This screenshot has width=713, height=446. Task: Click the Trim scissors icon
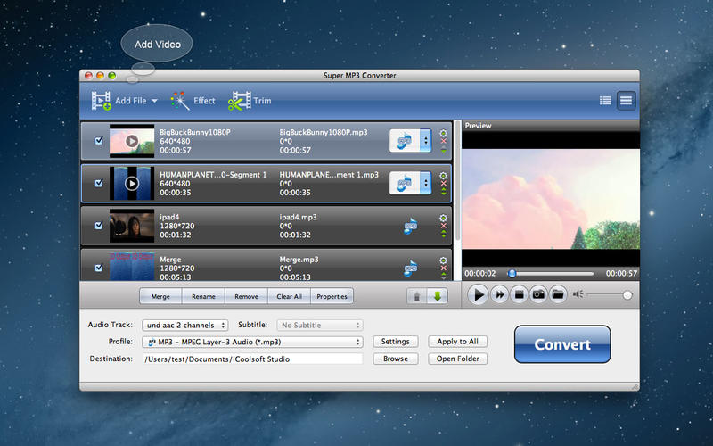240,101
